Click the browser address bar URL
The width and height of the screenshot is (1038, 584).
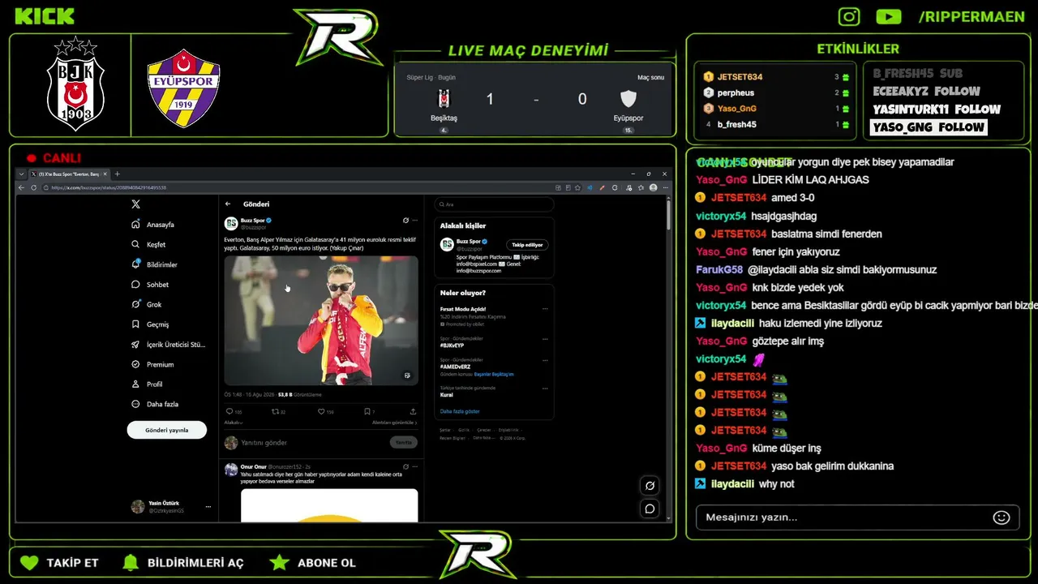[x=109, y=187]
